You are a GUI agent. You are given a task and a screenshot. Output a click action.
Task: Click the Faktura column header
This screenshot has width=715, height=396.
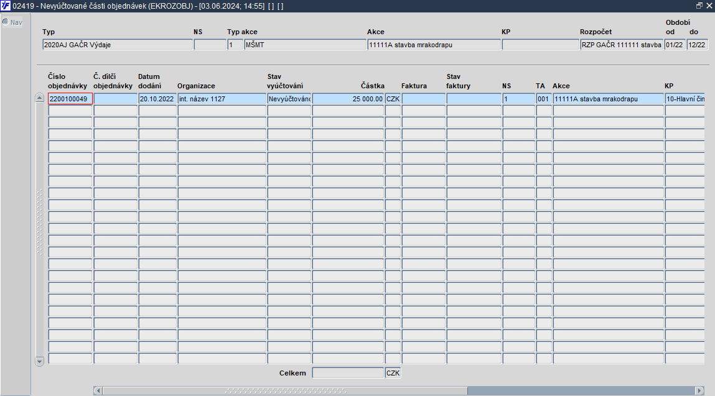coord(414,86)
